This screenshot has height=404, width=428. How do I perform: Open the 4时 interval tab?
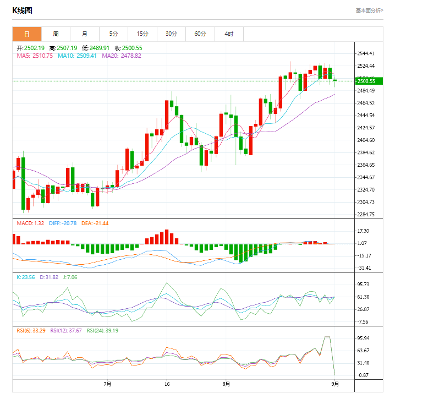click(229, 34)
